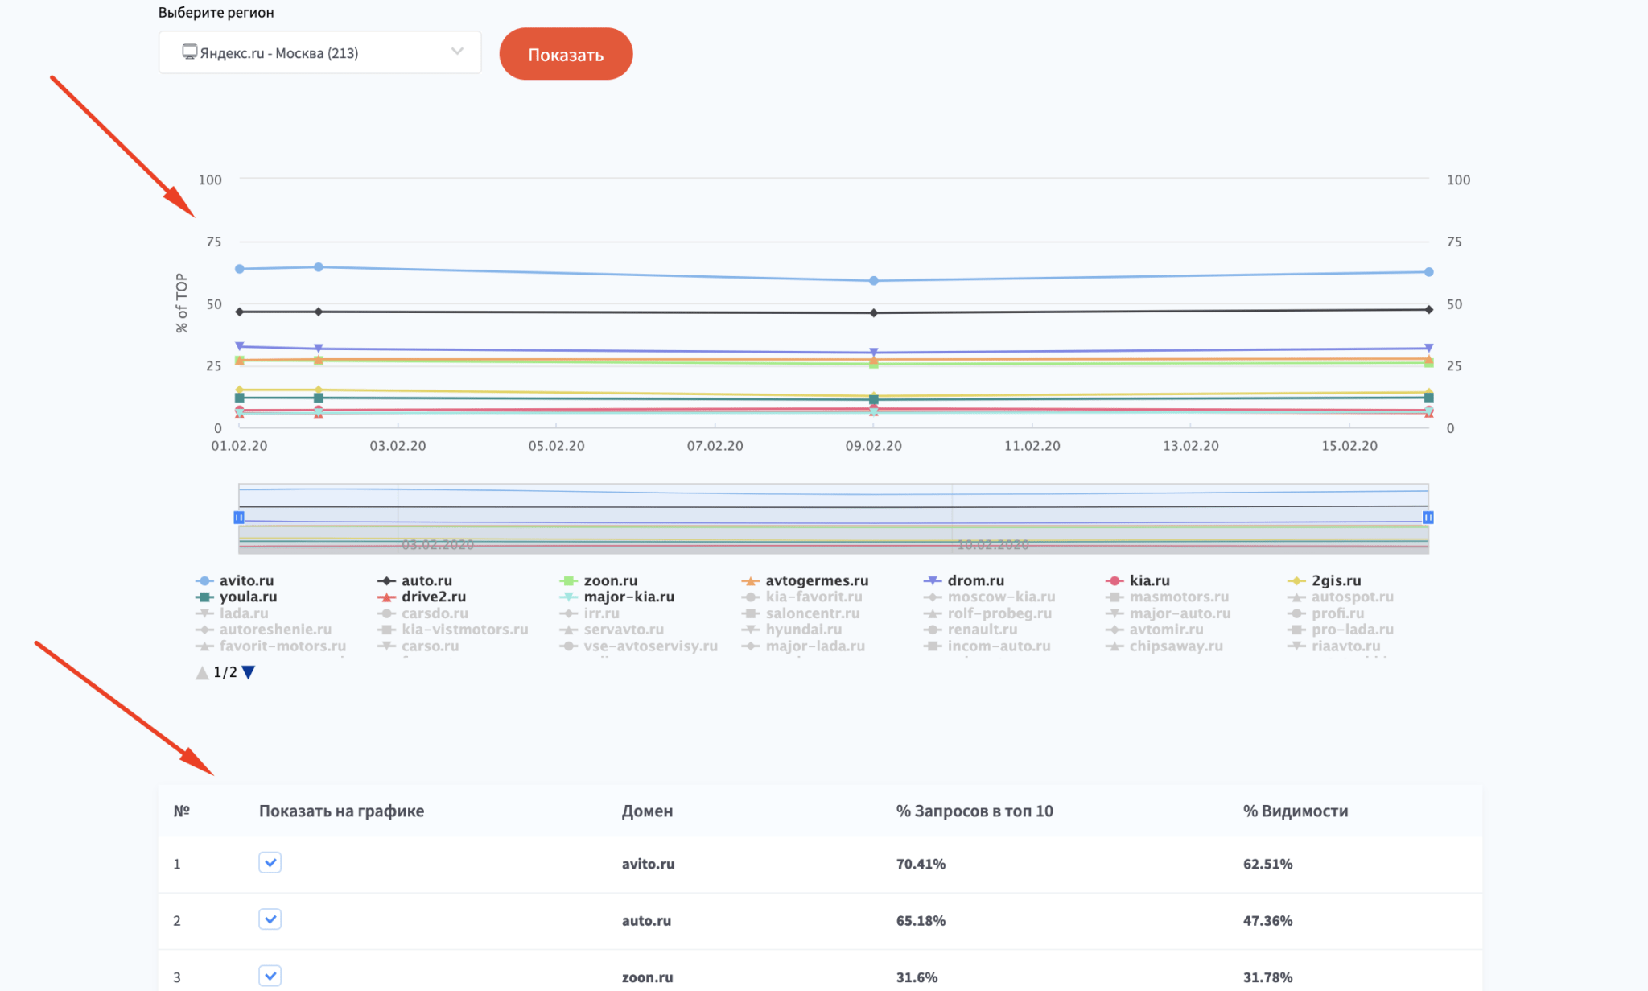The height and width of the screenshot is (991, 1648).
Task: Uncheck zoon.ru show-on-chart checkbox
Action: pyautogui.click(x=270, y=976)
